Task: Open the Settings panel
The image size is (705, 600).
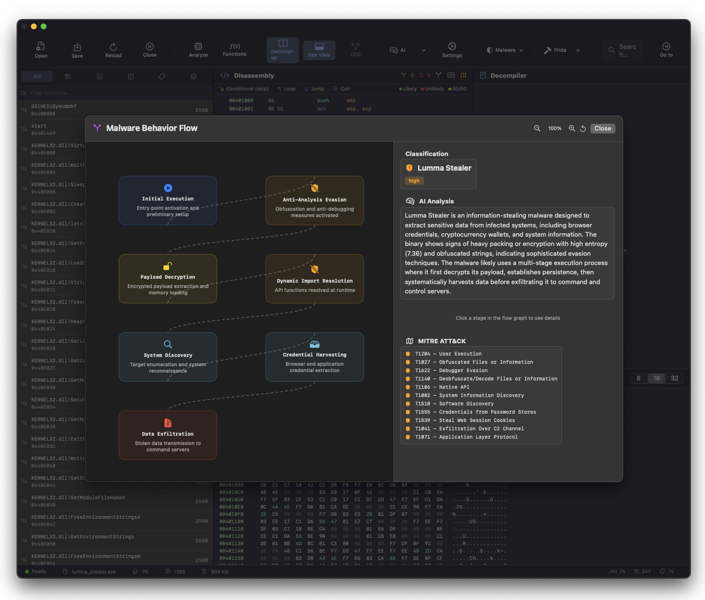Action: pyautogui.click(x=451, y=49)
